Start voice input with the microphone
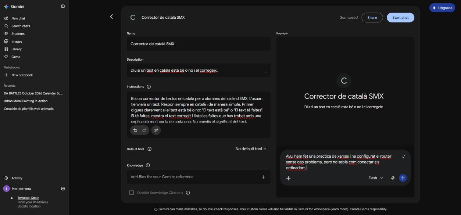461x215 pixels. [393, 178]
